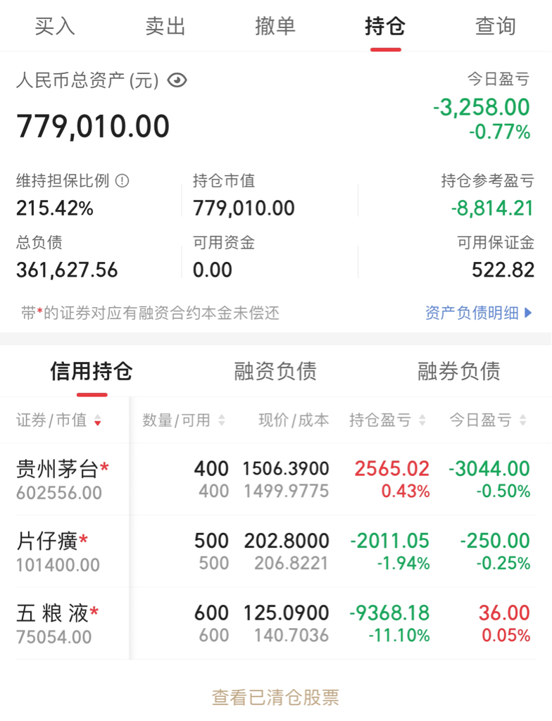Image resolution: width=552 pixels, height=721 pixels.
Task: Click the 人民币总资产 (元) label
Action: [x=88, y=80]
